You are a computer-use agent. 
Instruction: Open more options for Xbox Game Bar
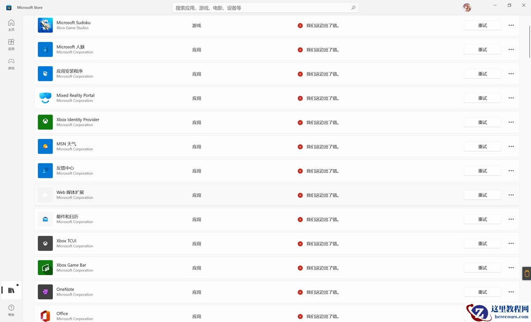[511, 268]
